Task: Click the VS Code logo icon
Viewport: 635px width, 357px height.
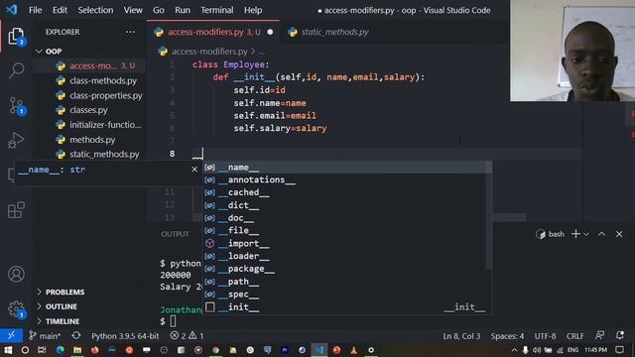Action: tap(11, 10)
